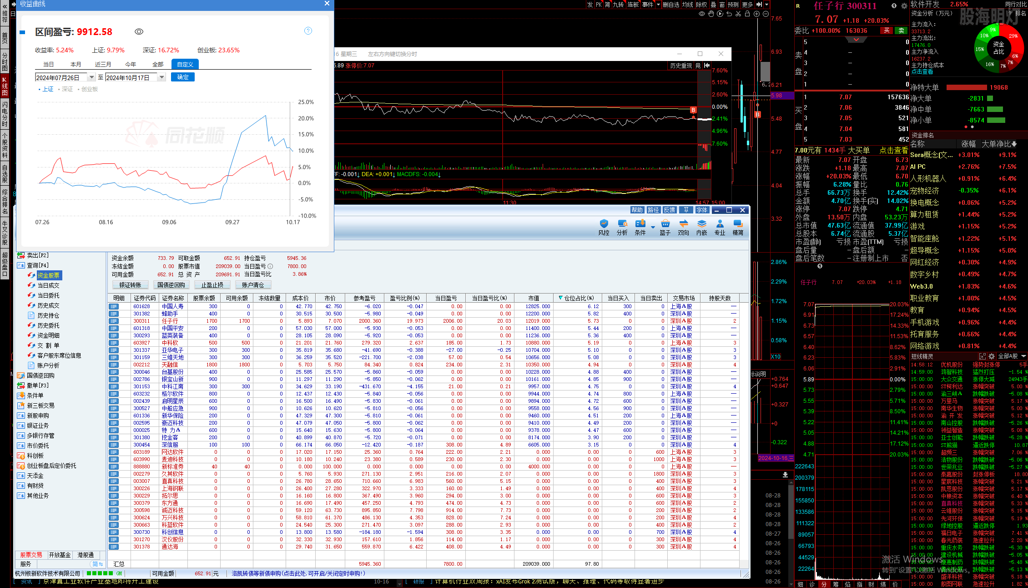Click the replay play icon on chart toolbar
The height and width of the screenshot is (588, 1028).
point(720,14)
